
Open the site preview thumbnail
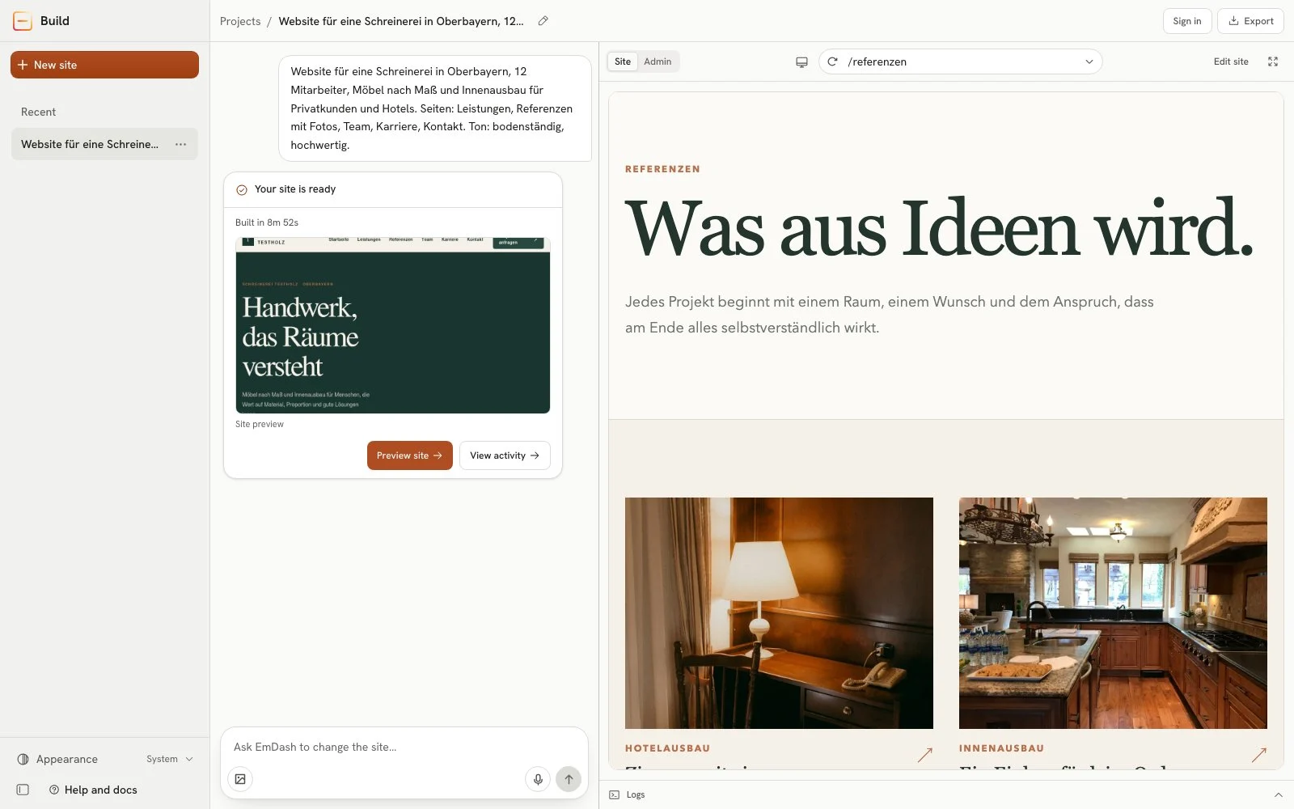coord(393,325)
